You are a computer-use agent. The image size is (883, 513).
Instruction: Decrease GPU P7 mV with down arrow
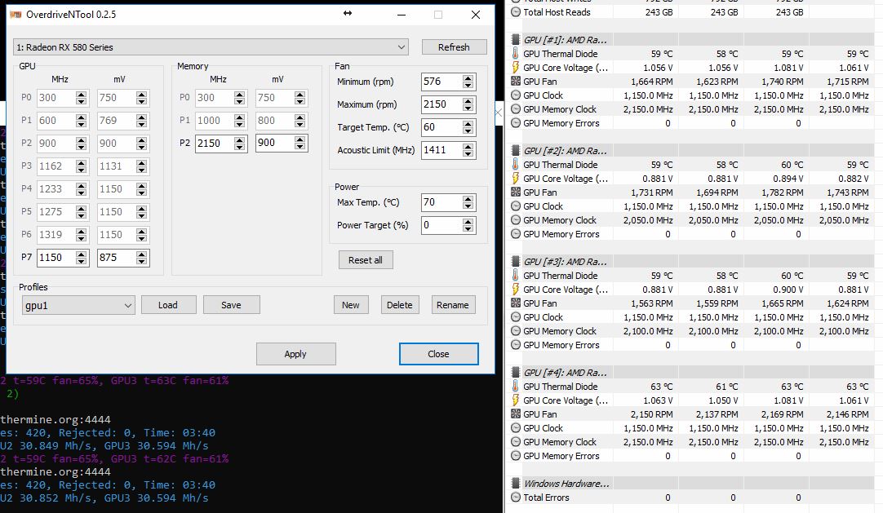(141, 262)
